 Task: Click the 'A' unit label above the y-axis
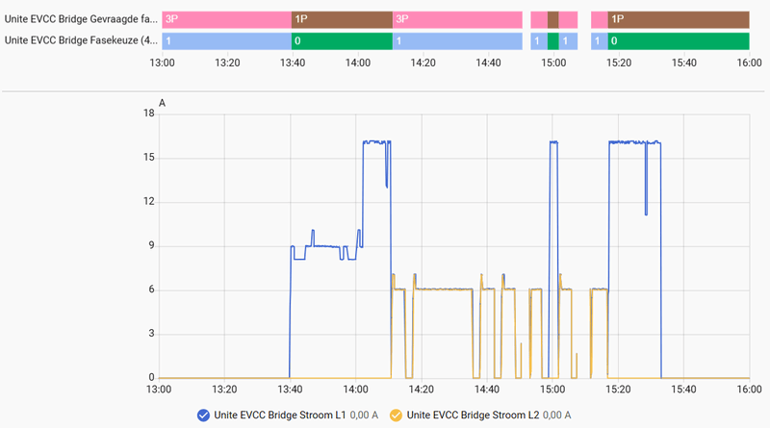(x=162, y=103)
